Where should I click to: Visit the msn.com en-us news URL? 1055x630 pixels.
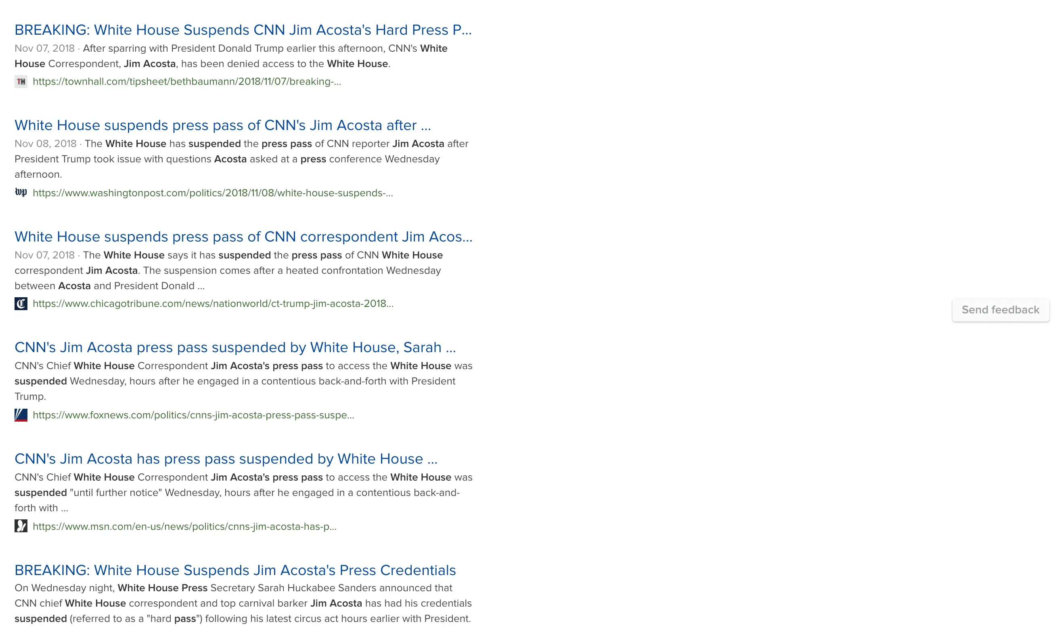(184, 527)
